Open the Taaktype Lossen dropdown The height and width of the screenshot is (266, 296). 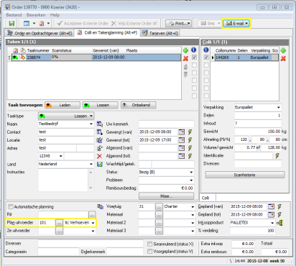coord(66,116)
